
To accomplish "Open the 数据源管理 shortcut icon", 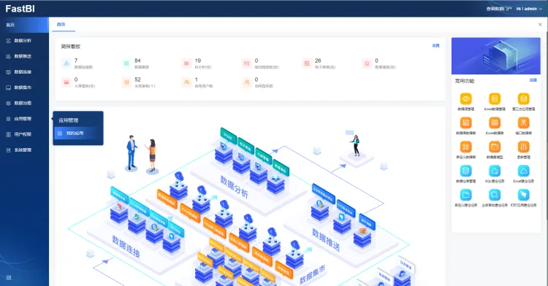I will pos(465,99).
